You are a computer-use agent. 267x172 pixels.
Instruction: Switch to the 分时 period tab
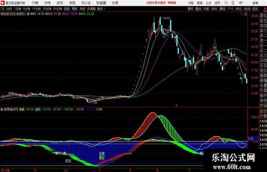(9, 9)
